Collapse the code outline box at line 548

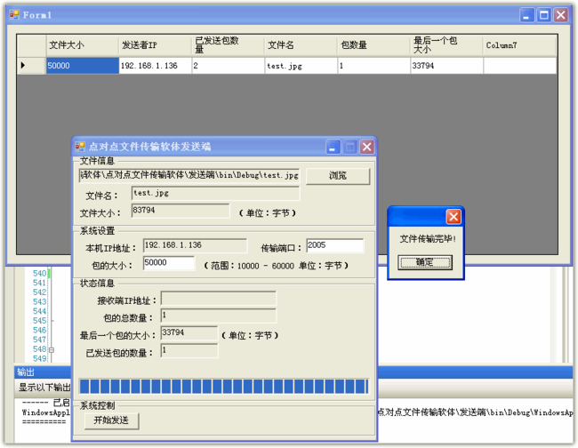click(x=52, y=349)
